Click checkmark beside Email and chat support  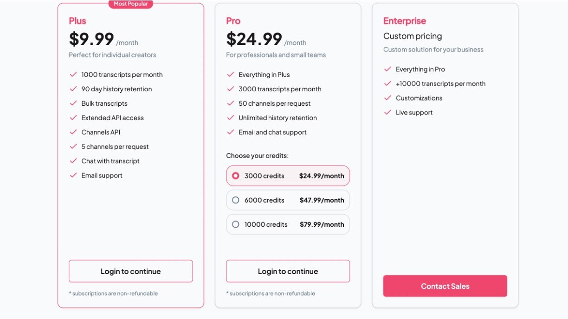coord(230,132)
